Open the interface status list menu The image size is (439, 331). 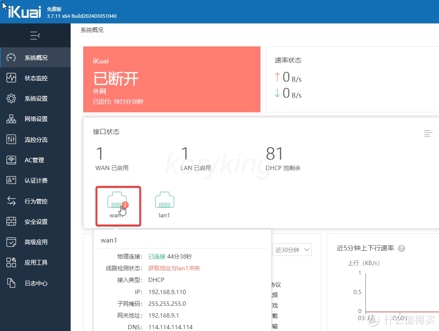(428, 134)
